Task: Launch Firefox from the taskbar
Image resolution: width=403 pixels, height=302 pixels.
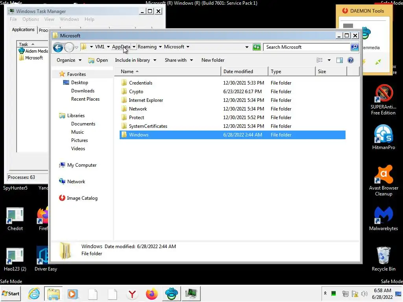Action: tap(152, 294)
